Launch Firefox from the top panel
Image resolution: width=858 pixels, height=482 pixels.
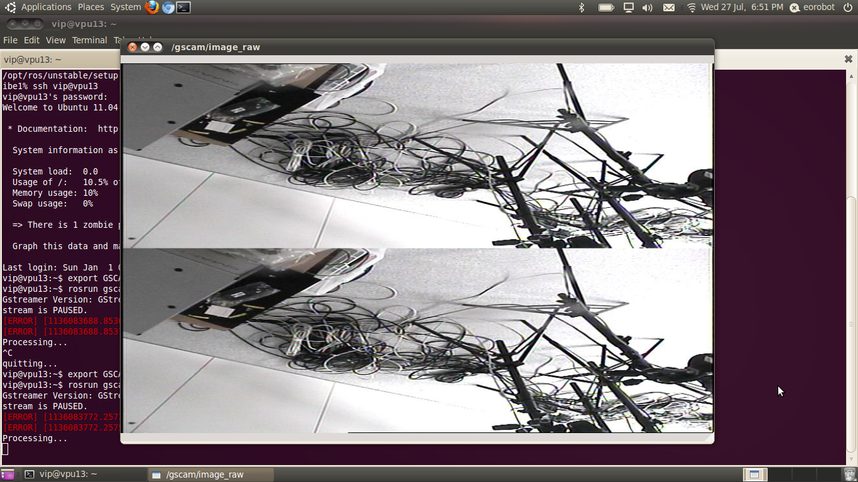pyautogui.click(x=151, y=7)
